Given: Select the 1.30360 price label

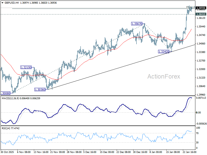Looking at the screenshot, I should (x=40, y=90).
